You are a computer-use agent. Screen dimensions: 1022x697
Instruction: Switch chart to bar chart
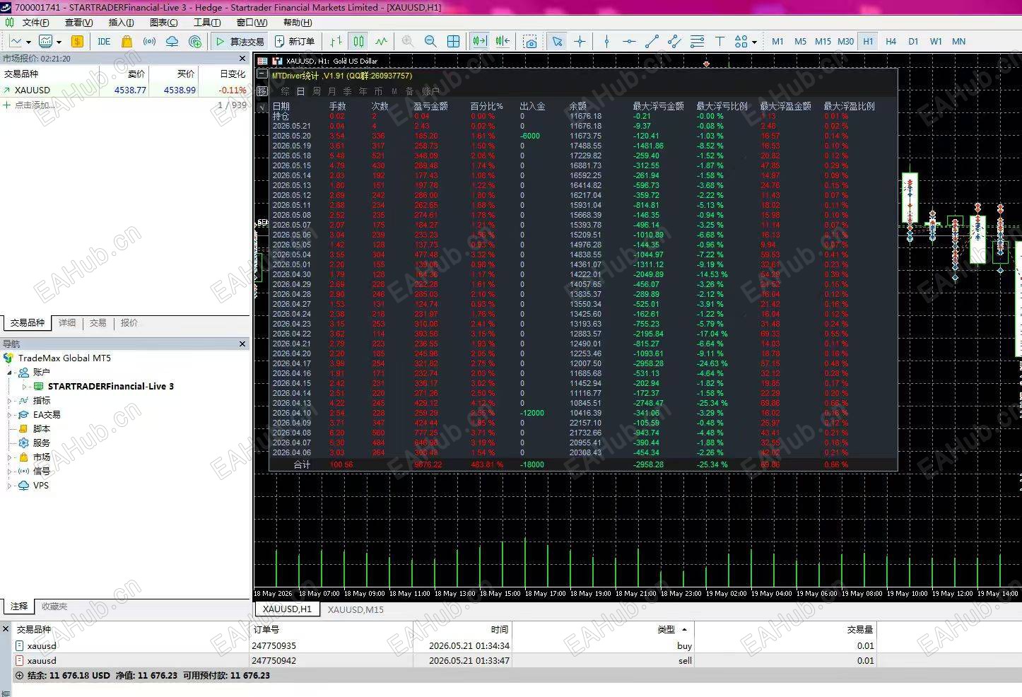336,42
